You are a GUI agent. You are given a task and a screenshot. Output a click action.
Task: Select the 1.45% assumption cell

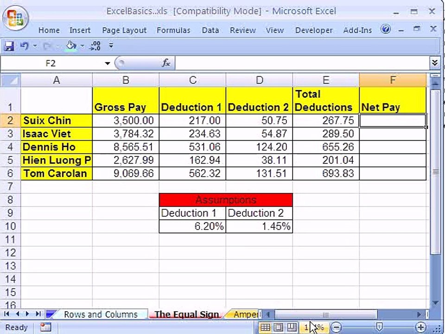tap(259, 226)
